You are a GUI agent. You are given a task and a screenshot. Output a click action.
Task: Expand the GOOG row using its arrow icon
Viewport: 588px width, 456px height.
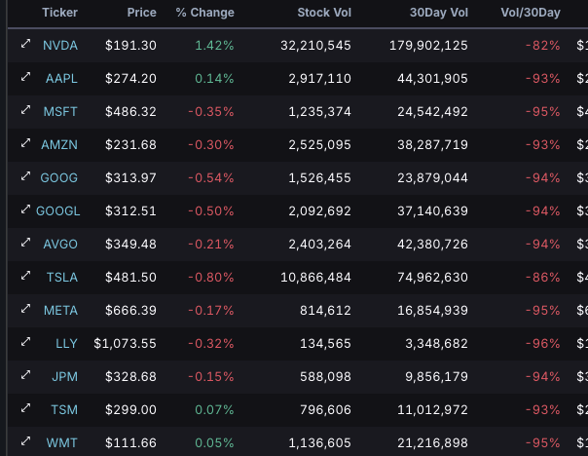pyautogui.click(x=25, y=177)
